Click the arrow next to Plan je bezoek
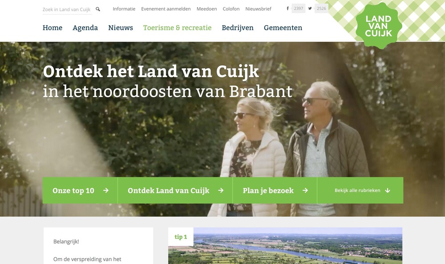Screen dimensions: 445x264 pos(305,190)
